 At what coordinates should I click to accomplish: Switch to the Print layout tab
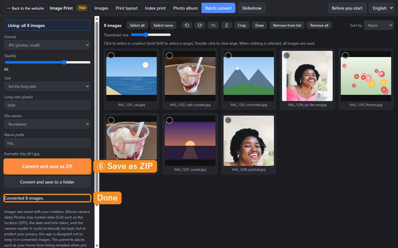[126, 8]
